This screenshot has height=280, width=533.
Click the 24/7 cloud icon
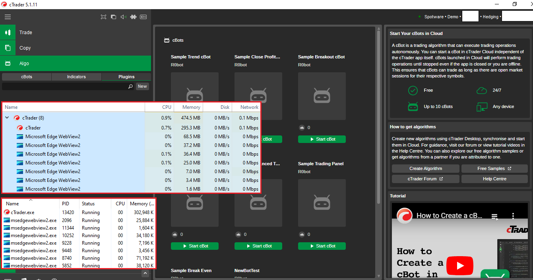pos(482,90)
